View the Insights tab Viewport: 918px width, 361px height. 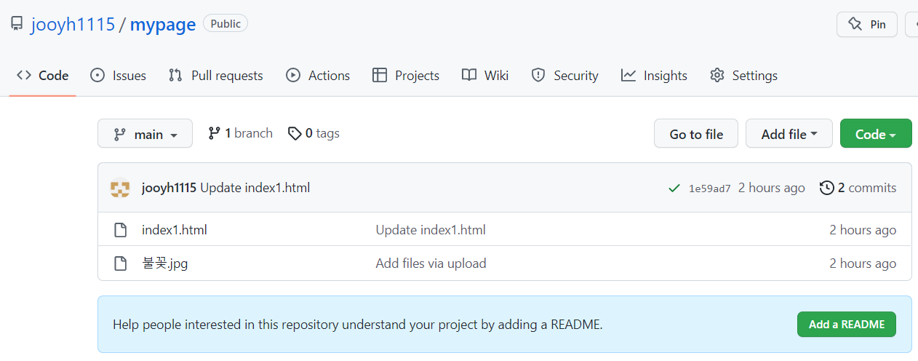(x=654, y=75)
